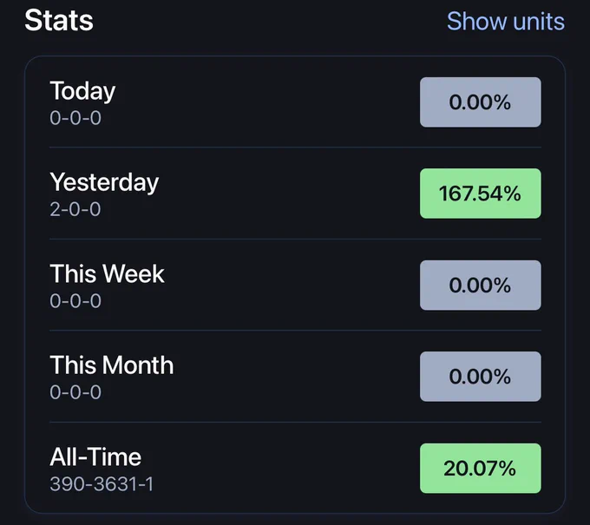This screenshot has width=590, height=525.
Task: Select the All-Time 20.07% green badge
Action: click(481, 469)
